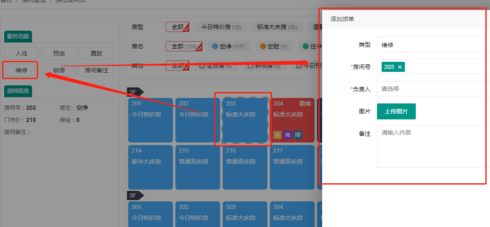Screen dimensions: 490x227
Task: Select room 216 普通双床房 card
Action: tap(245, 167)
